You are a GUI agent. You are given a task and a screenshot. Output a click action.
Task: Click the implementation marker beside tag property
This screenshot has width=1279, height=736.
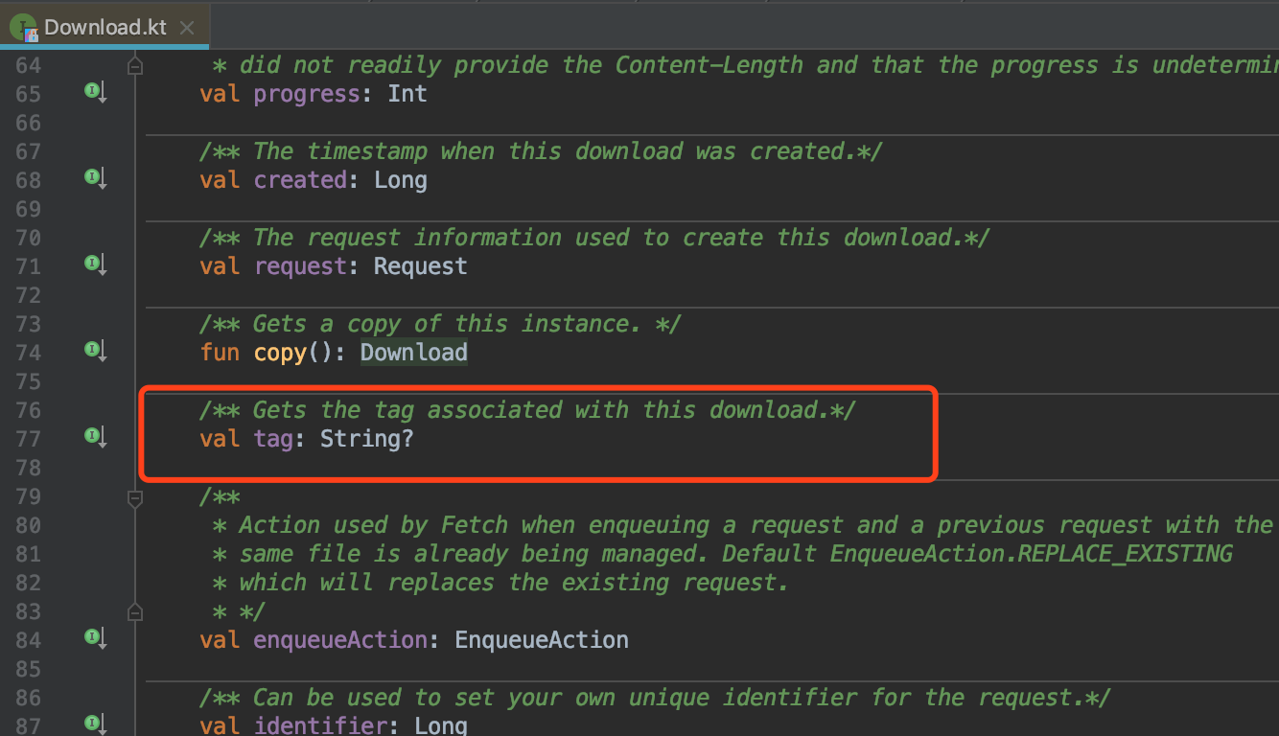click(x=93, y=436)
